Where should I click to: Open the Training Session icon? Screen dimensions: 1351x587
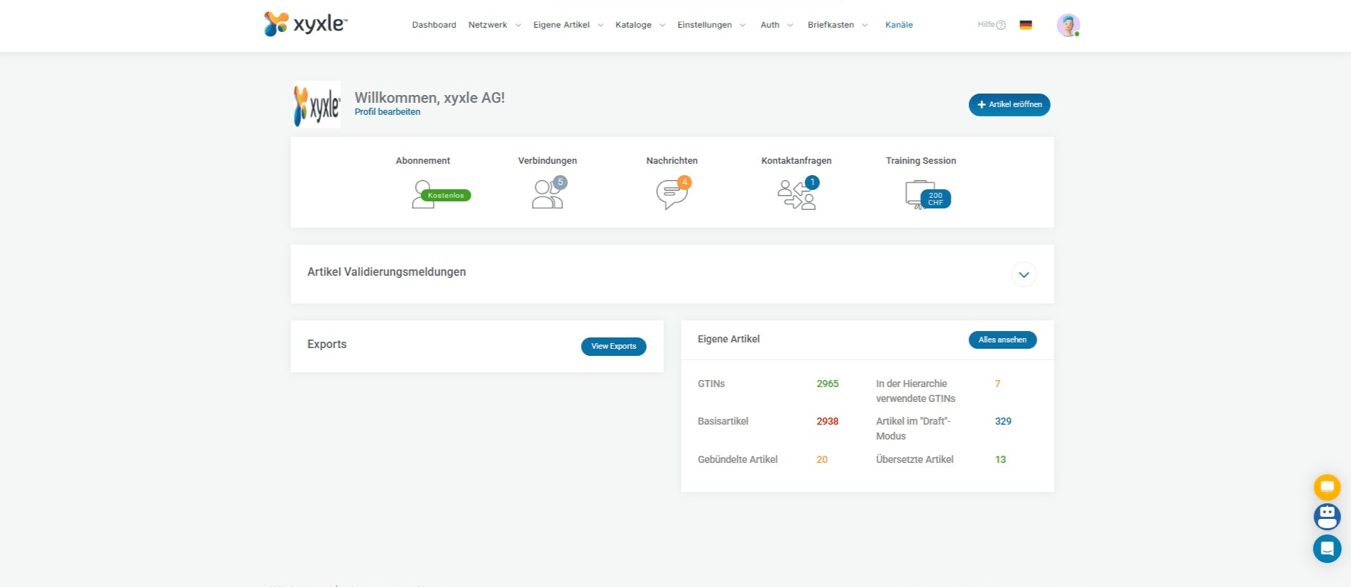coord(921,194)
